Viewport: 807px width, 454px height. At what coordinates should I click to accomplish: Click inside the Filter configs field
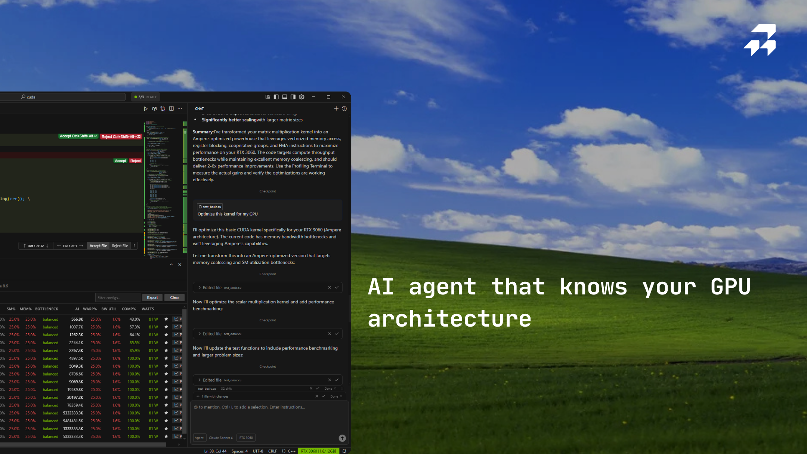117,297
